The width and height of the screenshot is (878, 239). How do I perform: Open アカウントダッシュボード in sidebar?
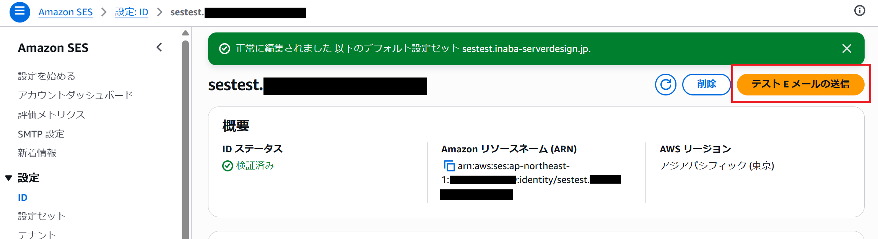click(75, 95)
